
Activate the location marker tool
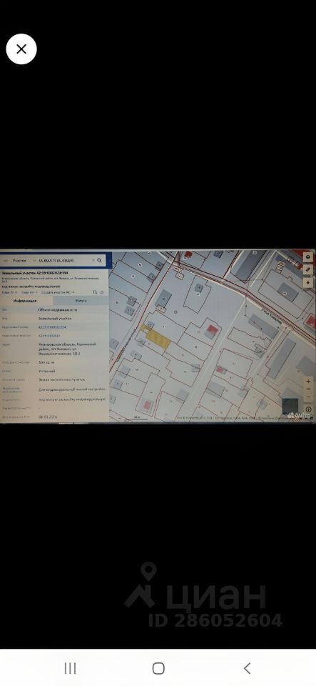pos(309,283)
